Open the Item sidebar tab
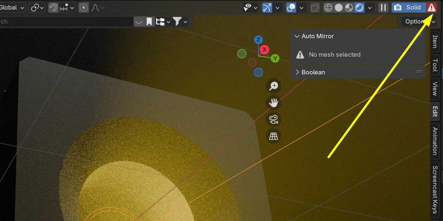 (435, 41)
